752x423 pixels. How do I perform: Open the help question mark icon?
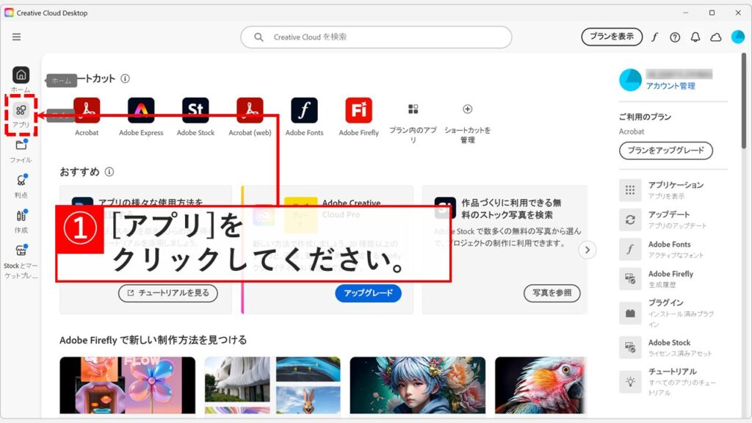tap(675, 37)
